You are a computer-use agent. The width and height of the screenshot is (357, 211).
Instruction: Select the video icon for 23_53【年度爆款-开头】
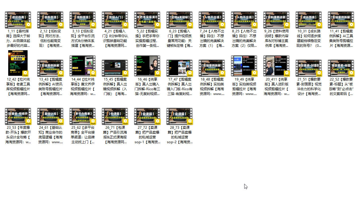[18, 116]
